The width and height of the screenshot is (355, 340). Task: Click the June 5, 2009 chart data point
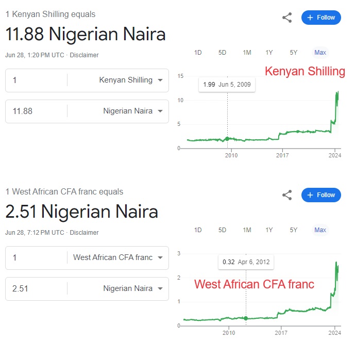(x=227, y=138)
